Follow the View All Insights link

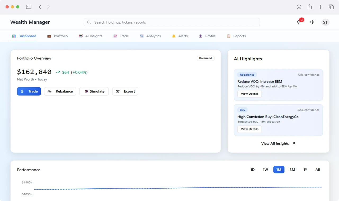pyautogui.click(x=278, y=143)
